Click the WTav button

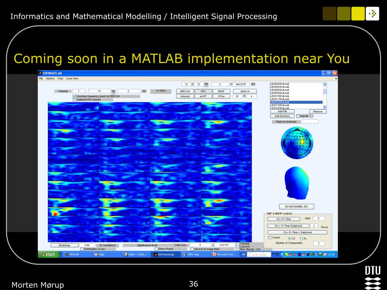click(x=221, y=96)
